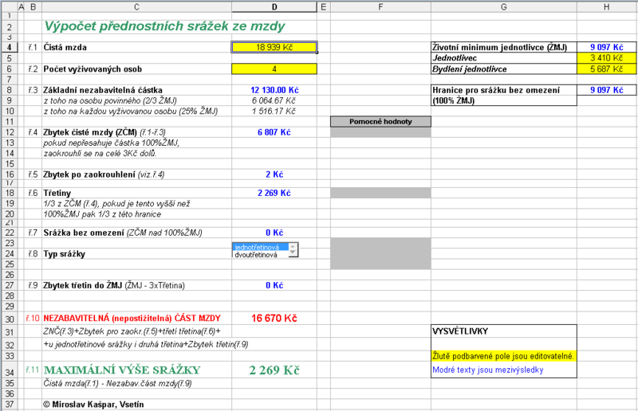Select column G header
The width and height of the screenshot is (638, 411).
pos(504,7)
